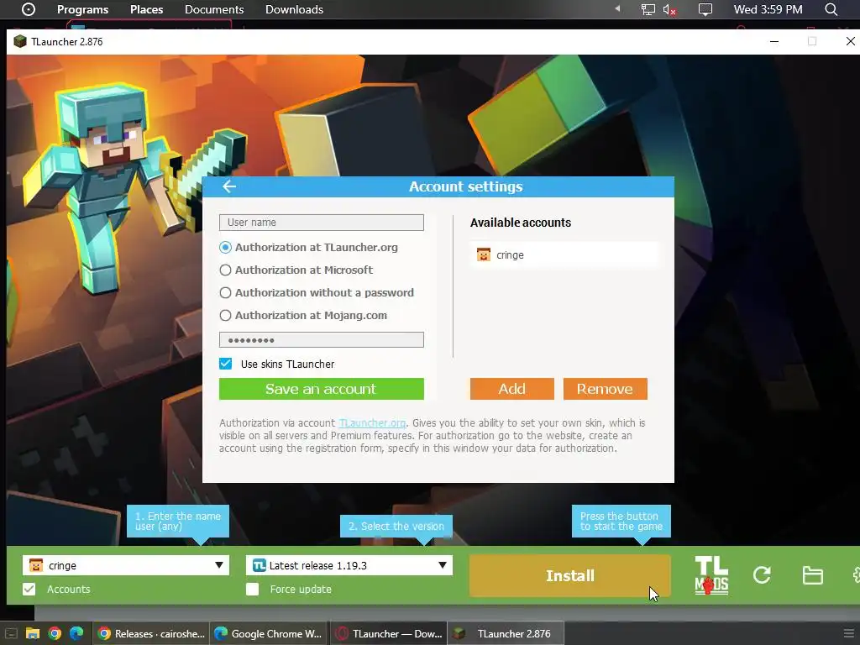Expand hidden tray icons arrow
The height and width of the screenshot is (645, 860).
coord(617,8)
